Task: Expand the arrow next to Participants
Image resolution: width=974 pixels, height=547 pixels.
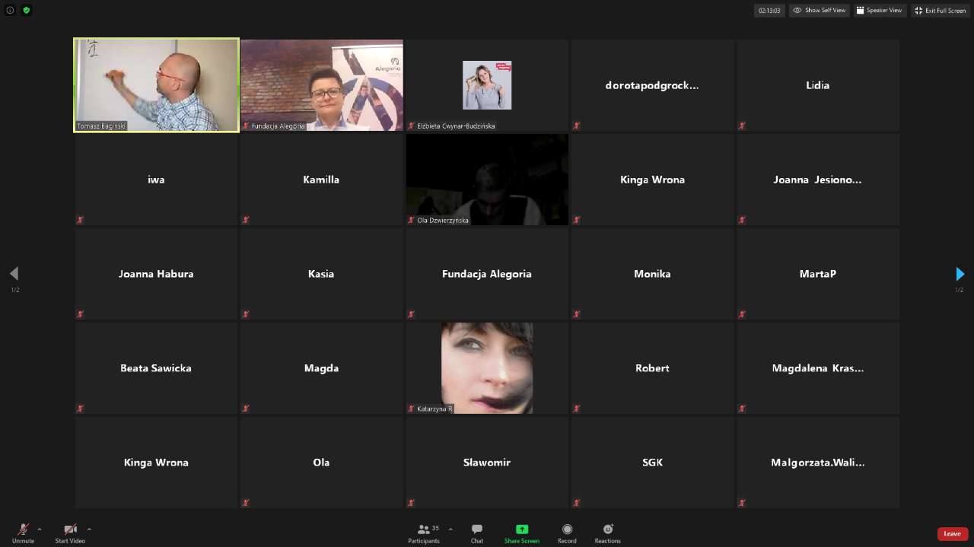Action: tap(450, 529)
